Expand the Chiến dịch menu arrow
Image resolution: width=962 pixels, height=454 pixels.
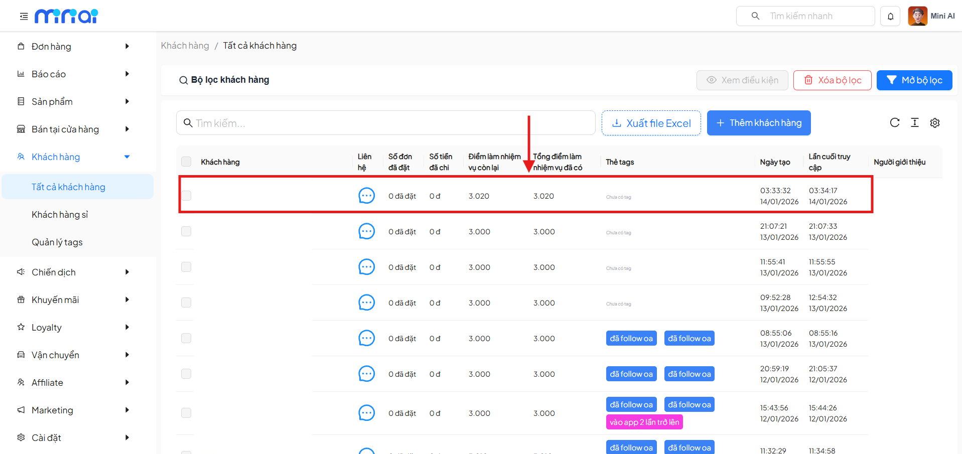tap(127, 272)
